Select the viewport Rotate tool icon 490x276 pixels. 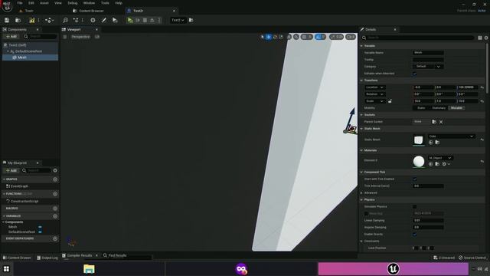[275, 37]
